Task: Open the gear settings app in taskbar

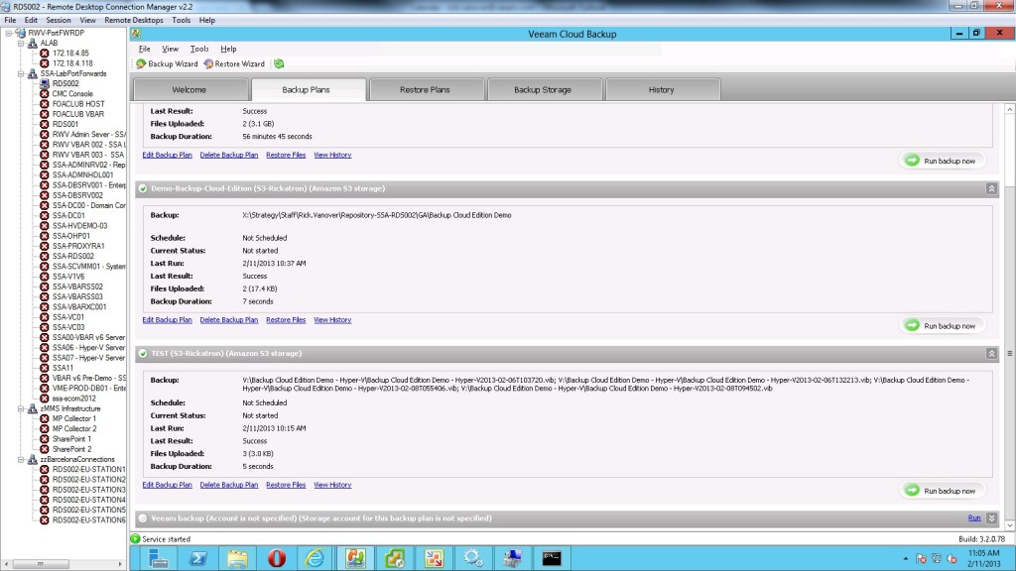Action: coord(473,558)
